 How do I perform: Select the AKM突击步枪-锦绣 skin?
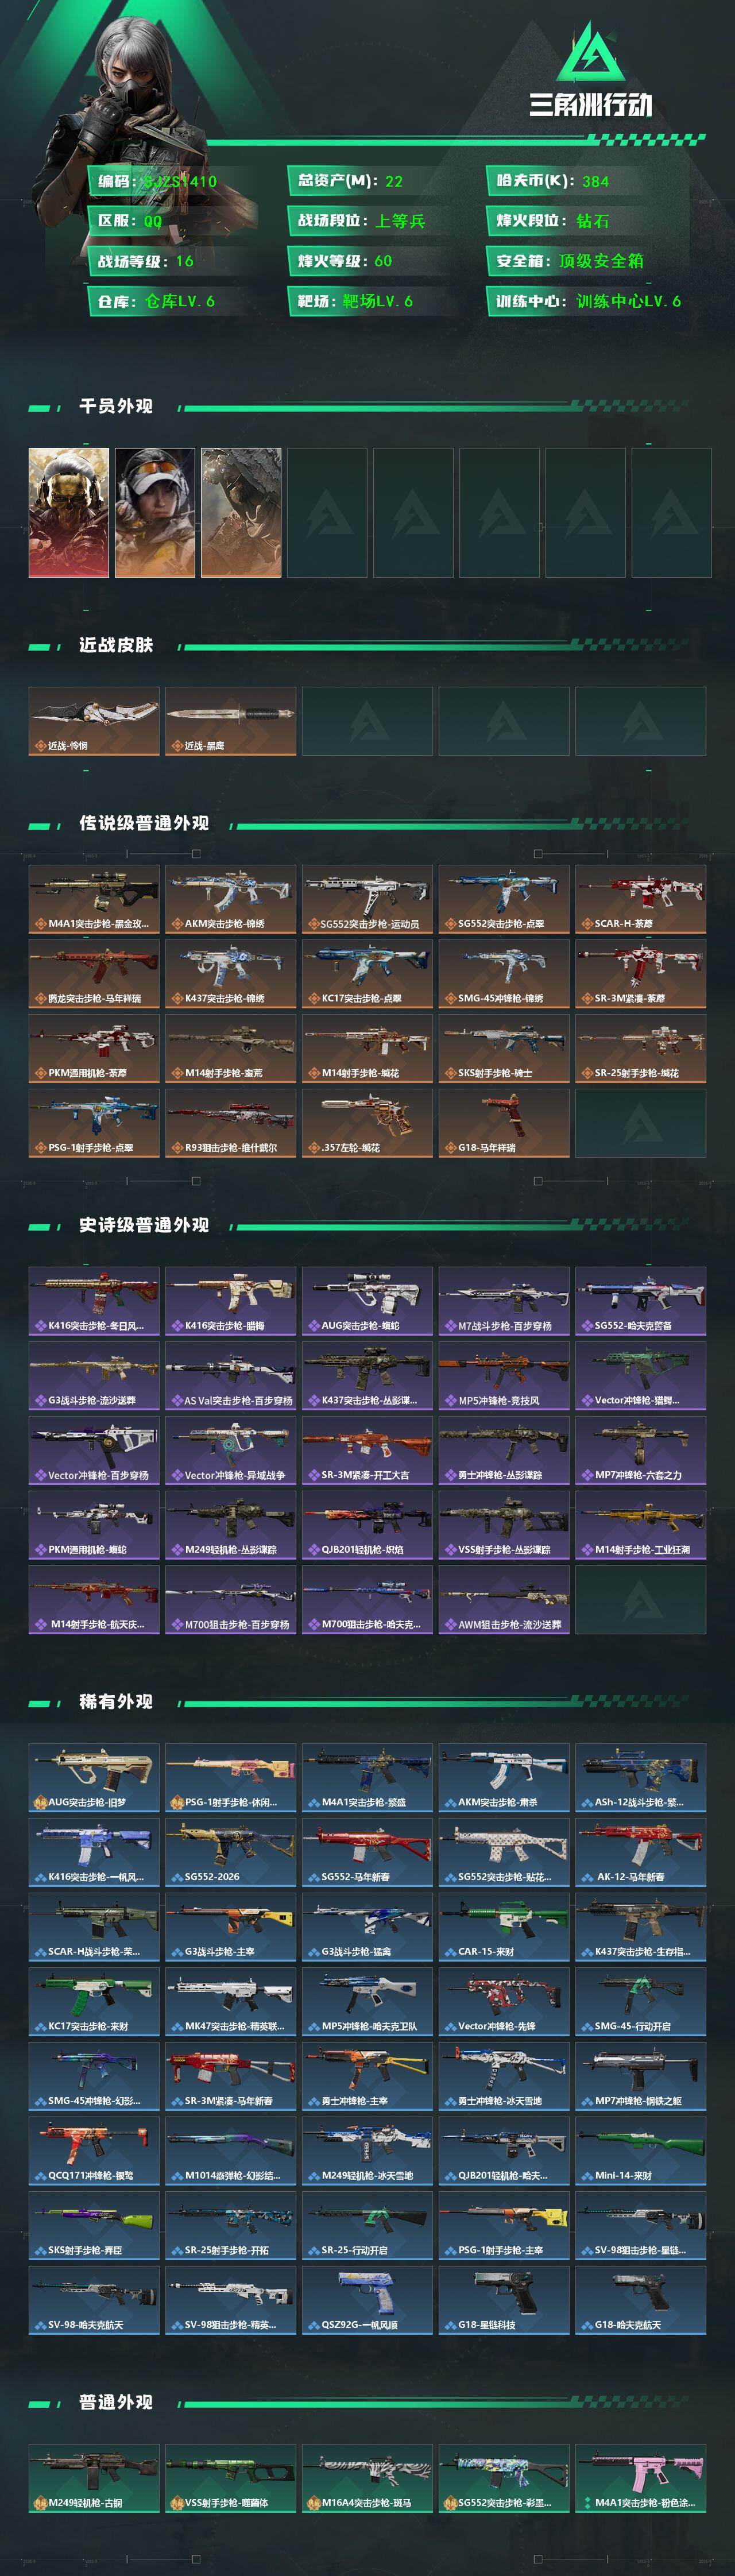(x=231, y=899)
